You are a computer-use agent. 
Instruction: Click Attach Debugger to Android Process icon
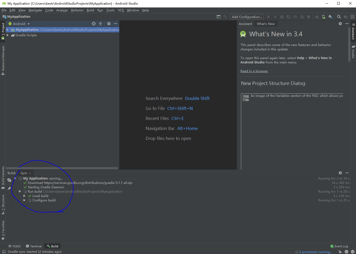coord(302,17)
